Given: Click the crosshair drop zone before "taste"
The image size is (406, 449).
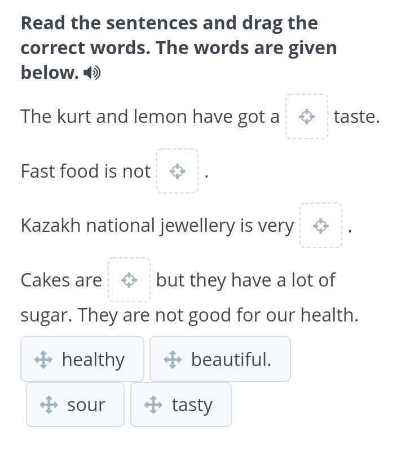Looking at the screenshot, I should click(306, 117).
